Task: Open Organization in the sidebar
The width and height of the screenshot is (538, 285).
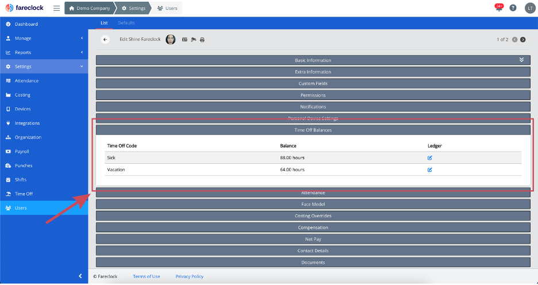Action: [44, 137]
